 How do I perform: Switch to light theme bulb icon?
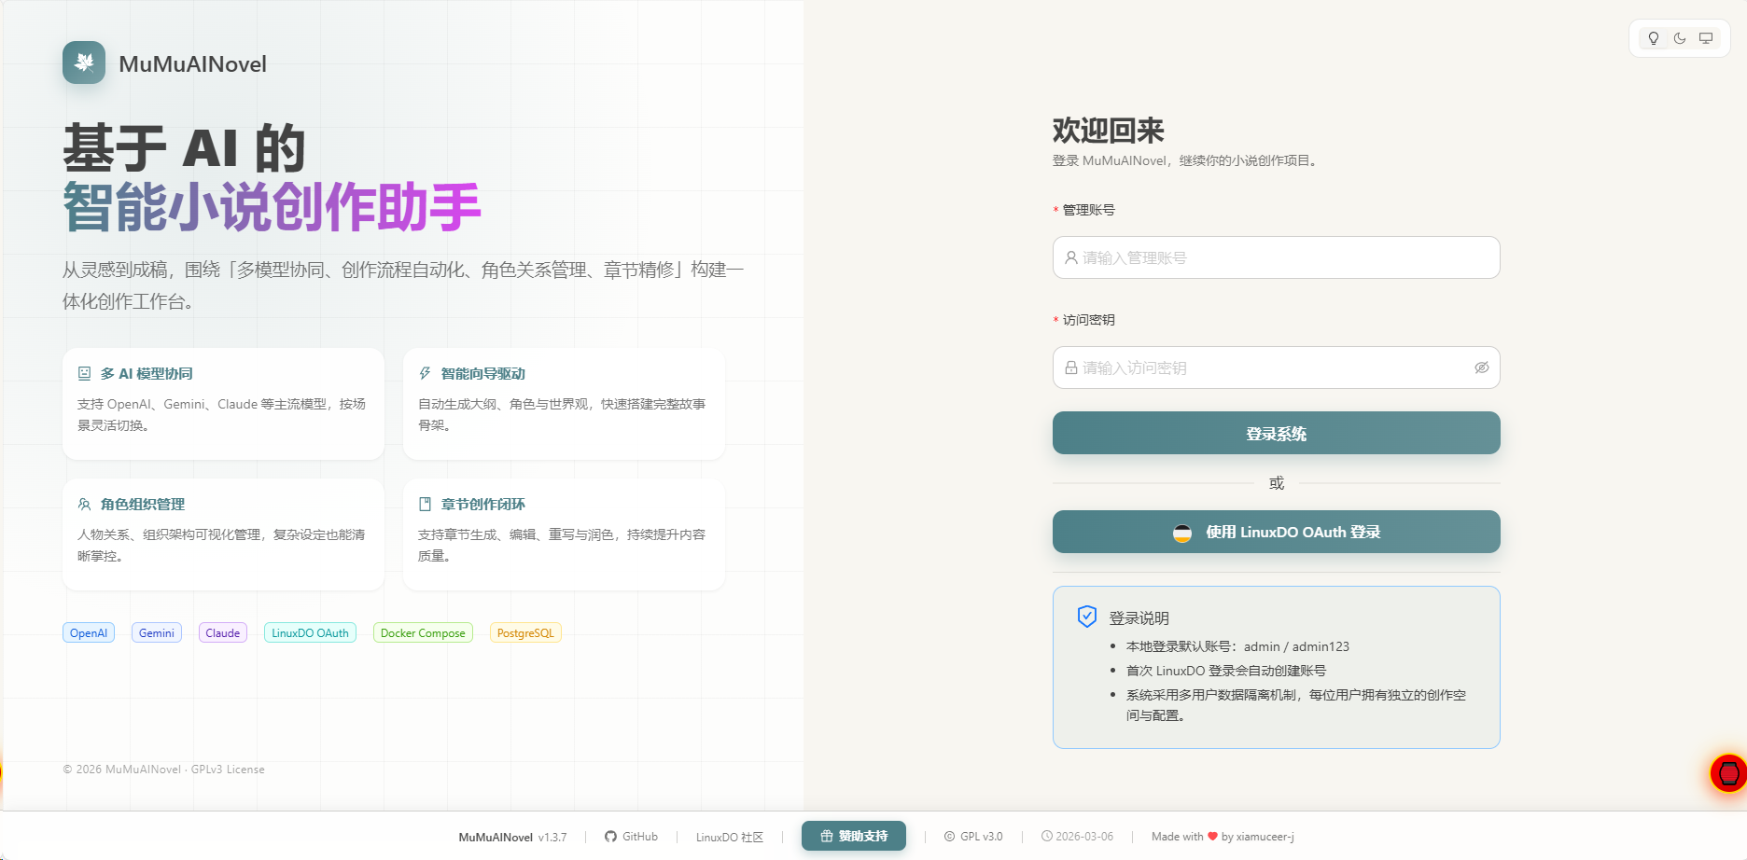(x=1654, y=38)
